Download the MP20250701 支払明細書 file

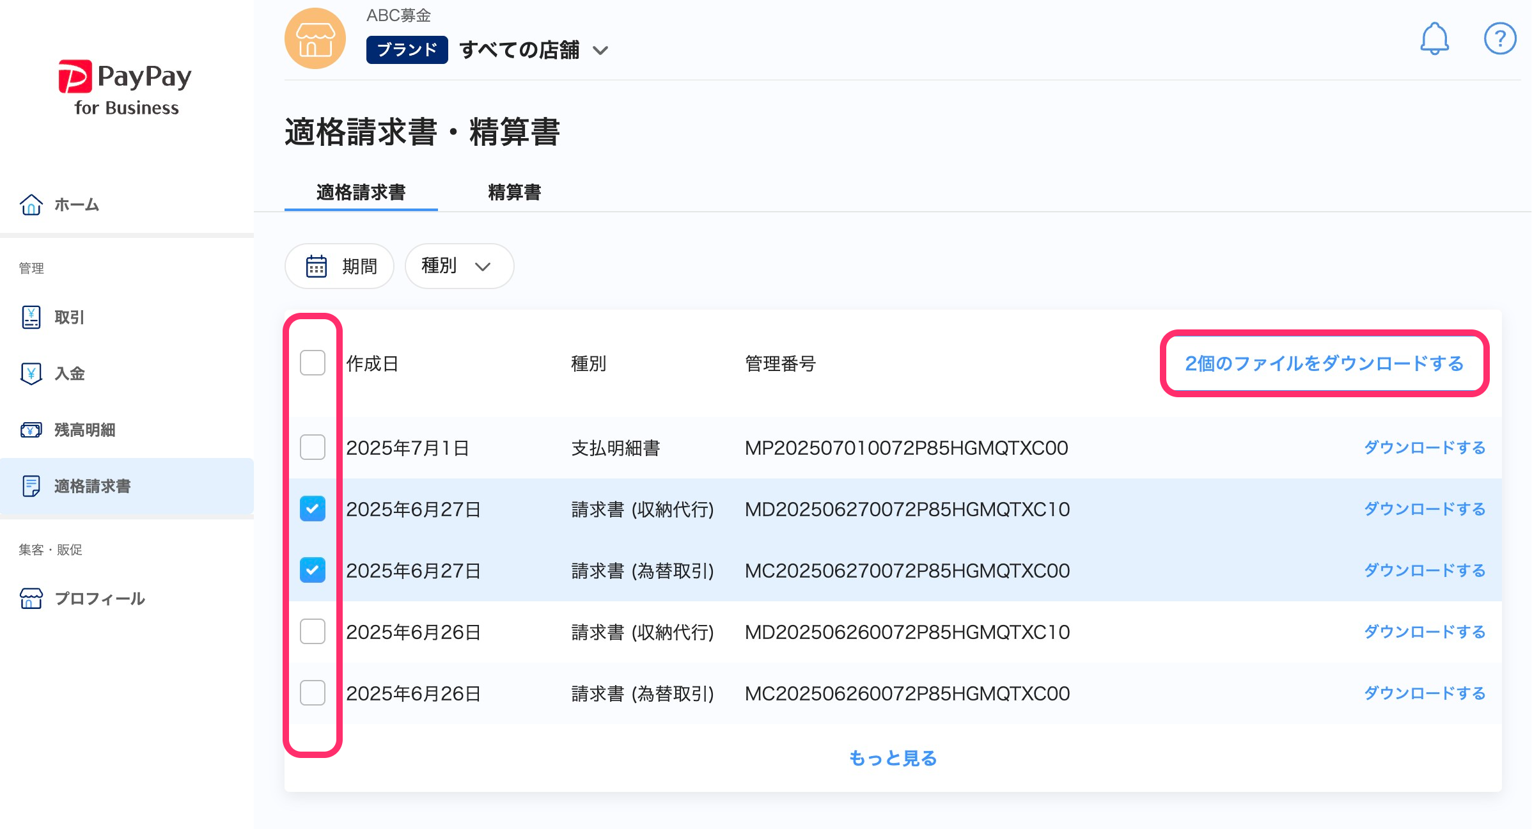pyautogui.click(x=1425, y=448)
